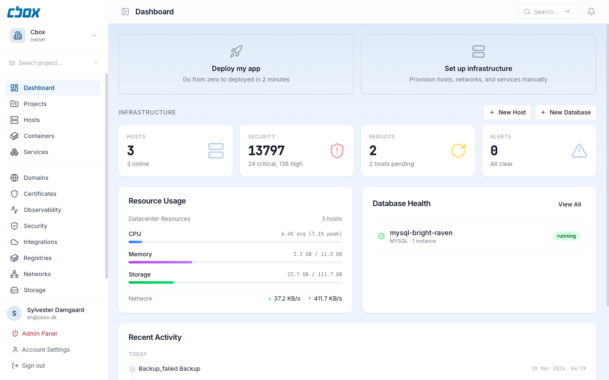Open the Admin Panel link
Screen dimensions: 609x380
pos(39,334)
